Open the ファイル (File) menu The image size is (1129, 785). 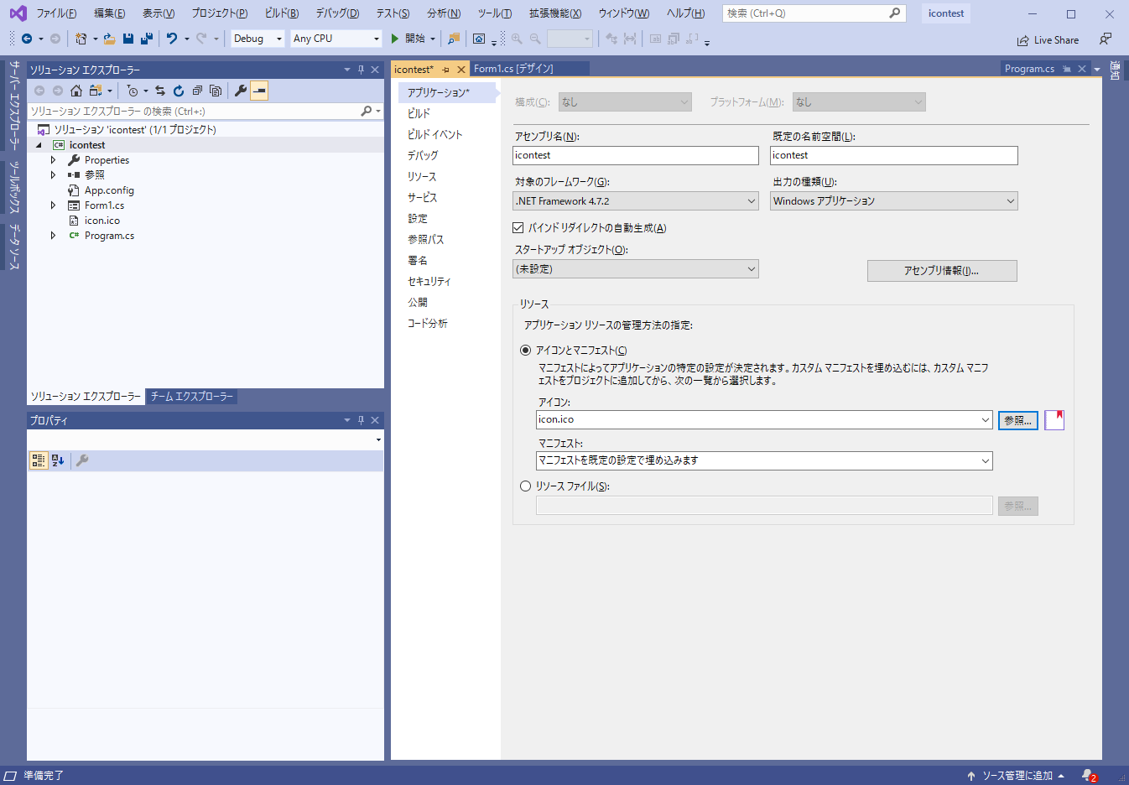56,13
